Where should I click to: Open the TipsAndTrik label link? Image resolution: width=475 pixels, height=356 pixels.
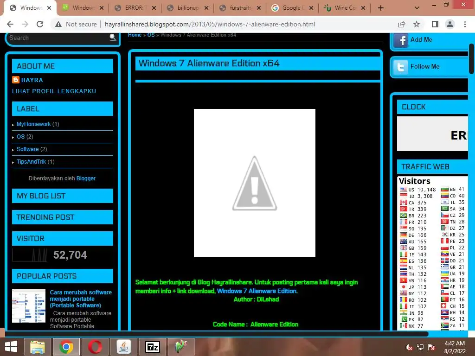click(31, 162)
